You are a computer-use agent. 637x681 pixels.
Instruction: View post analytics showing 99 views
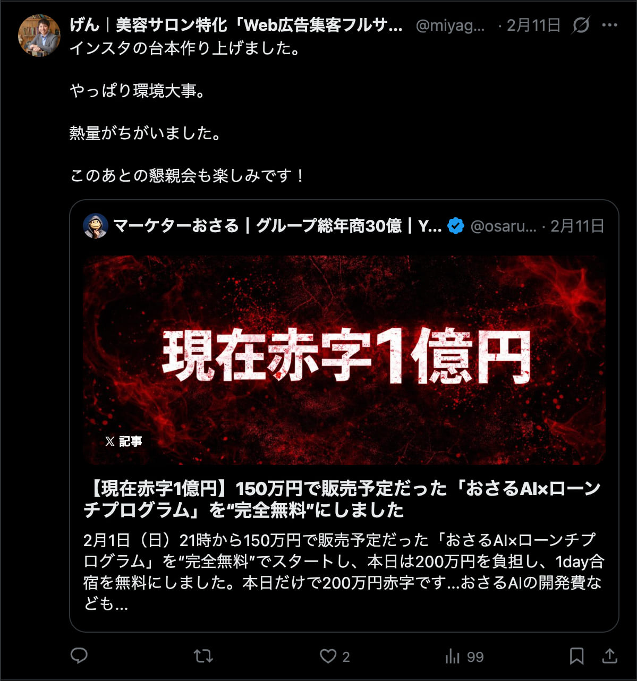[x=464, y=657]
